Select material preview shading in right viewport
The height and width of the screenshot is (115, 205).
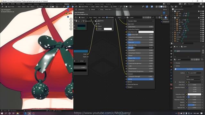(163, 6)
